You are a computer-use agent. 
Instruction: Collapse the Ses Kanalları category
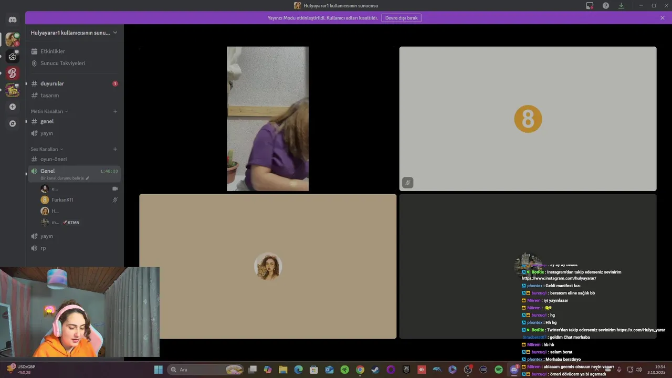click(47, 149)
